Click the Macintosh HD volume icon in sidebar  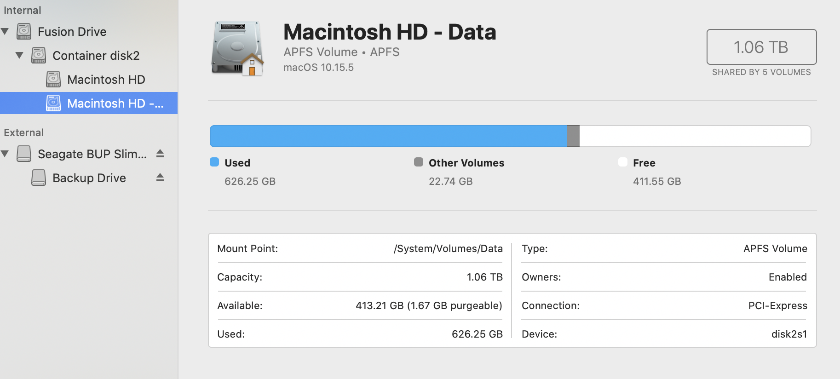[x=53, y=79]
